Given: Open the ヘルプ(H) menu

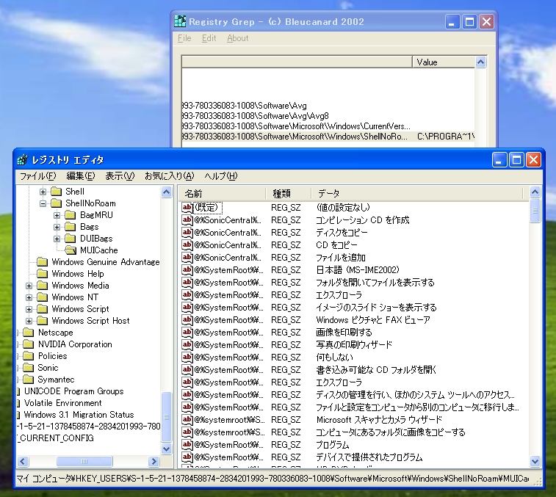Looking at the screenshot, I should (x=220, y=176).
